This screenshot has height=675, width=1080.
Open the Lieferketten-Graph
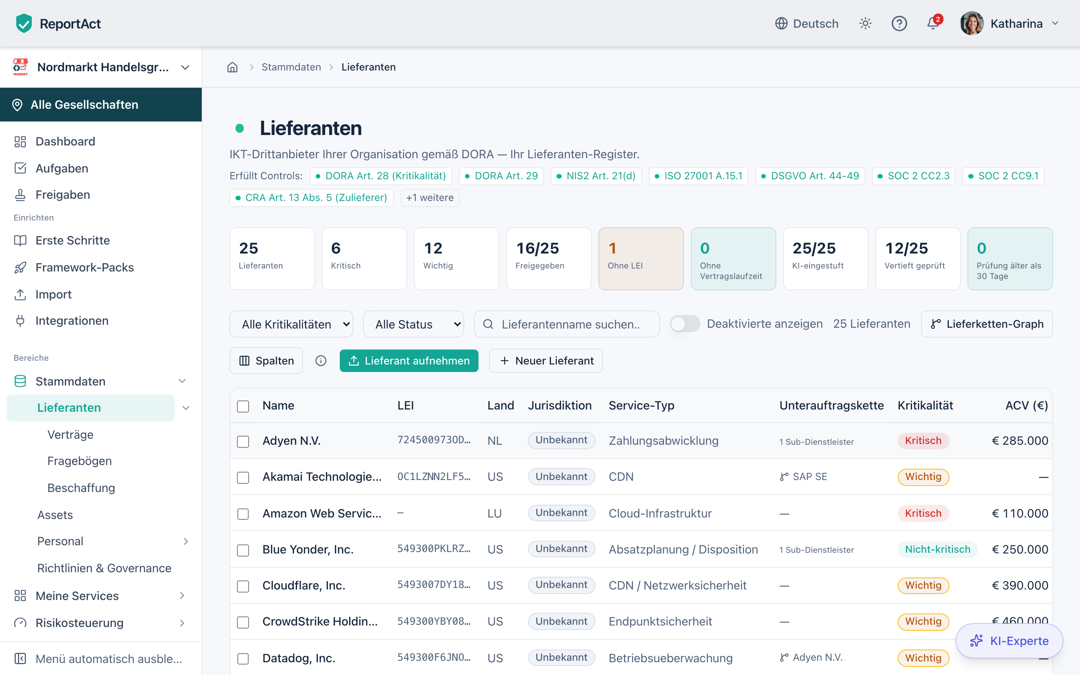click(x=987, y=324)
